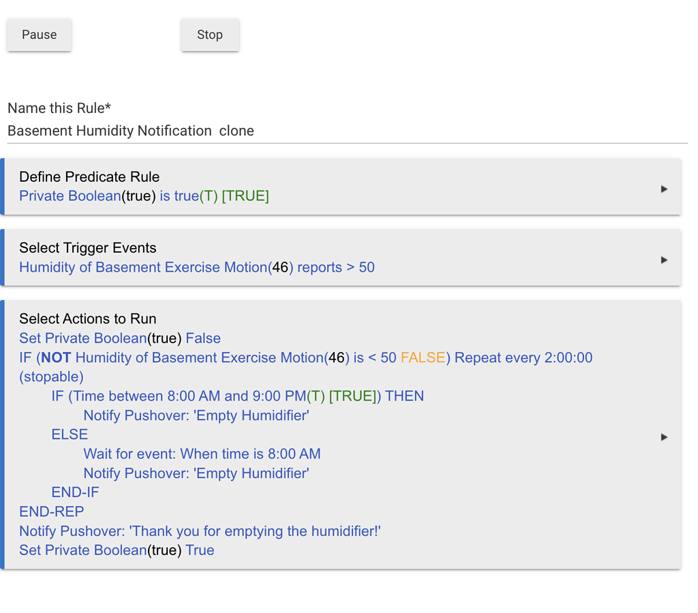Select the Set Private Boolean True action

click(117, 550)
